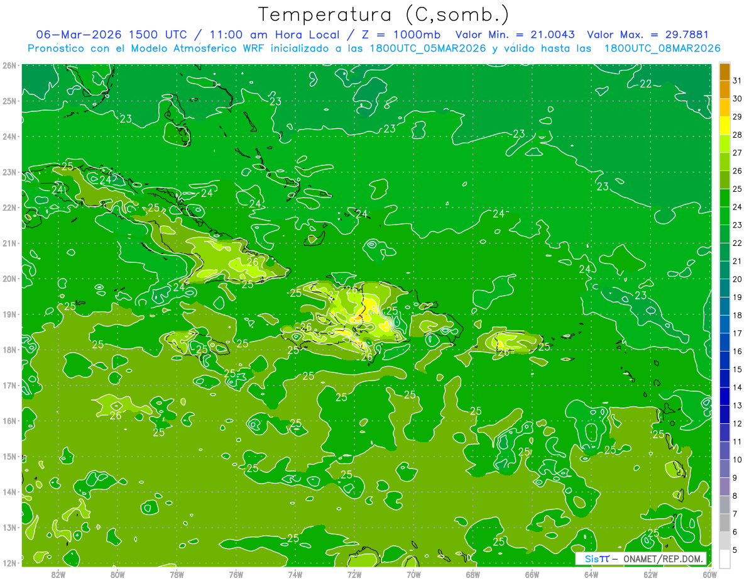Screen dimensions: 754x583
Task: Click the title 'Temperatura (C,somb.)'
Action: pos(383,14)
